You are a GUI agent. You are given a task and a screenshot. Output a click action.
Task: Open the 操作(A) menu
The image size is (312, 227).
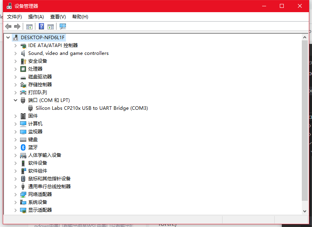pos(36,17)
